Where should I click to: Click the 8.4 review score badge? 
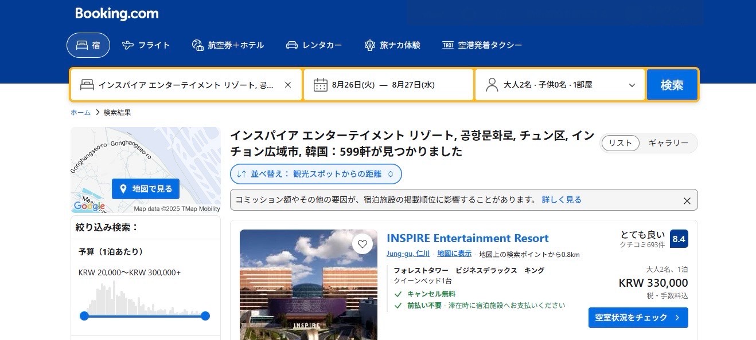point(679,239)
